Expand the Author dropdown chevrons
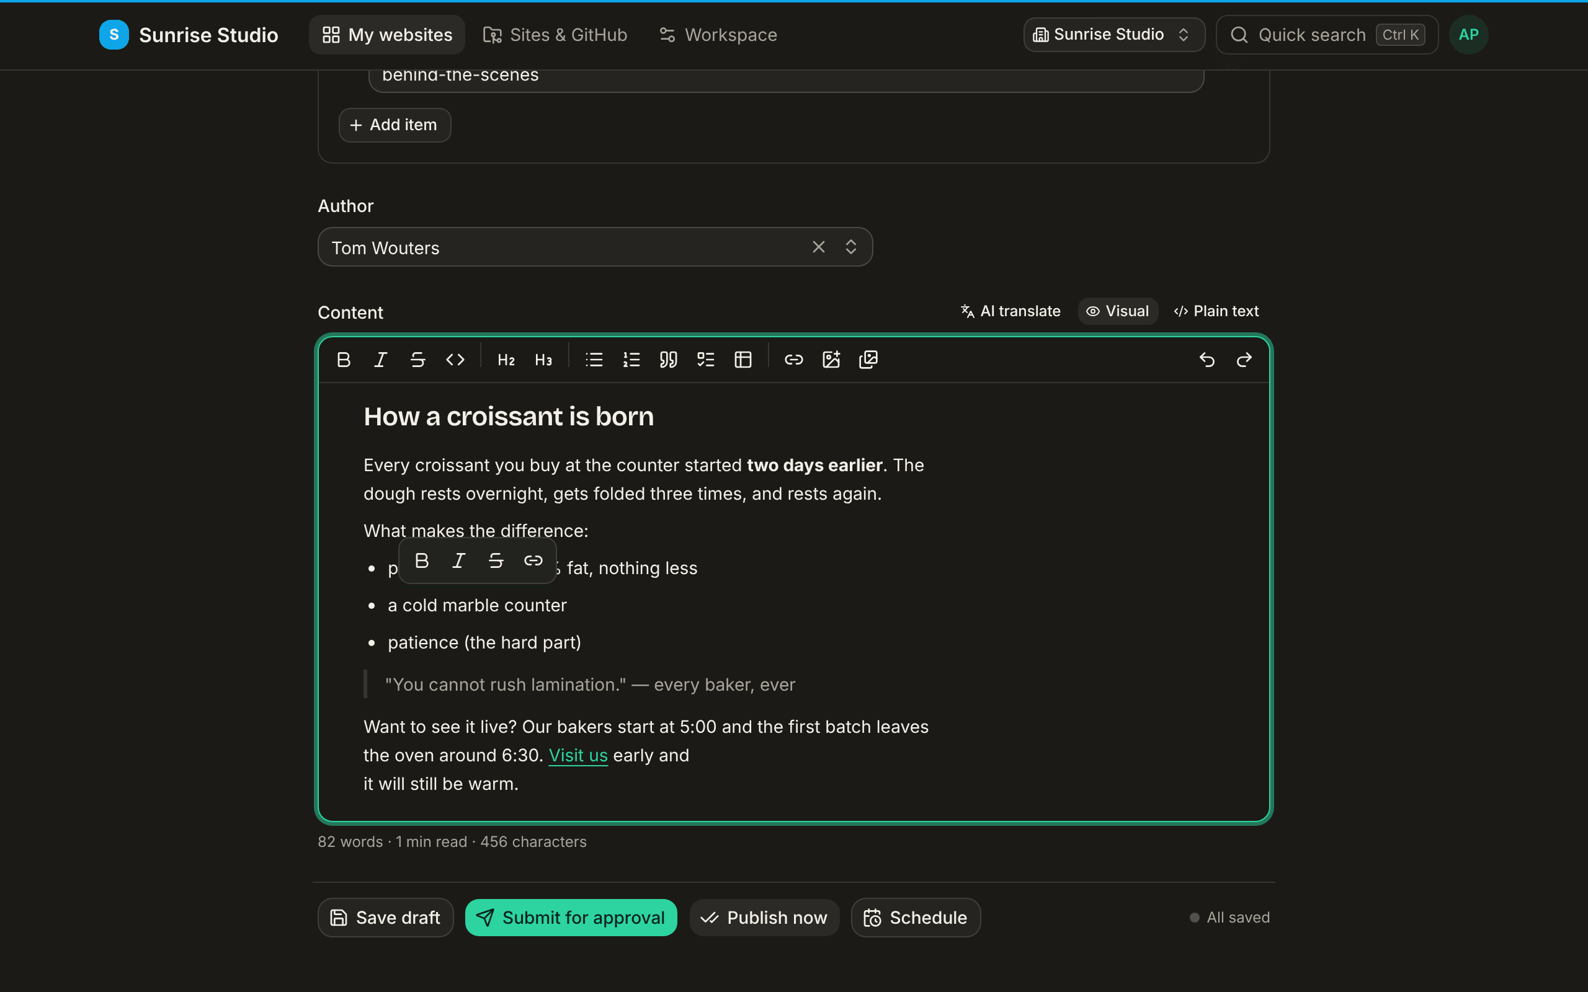The width and height of the screenshot is (1588, 992). [x=851, y=247]
